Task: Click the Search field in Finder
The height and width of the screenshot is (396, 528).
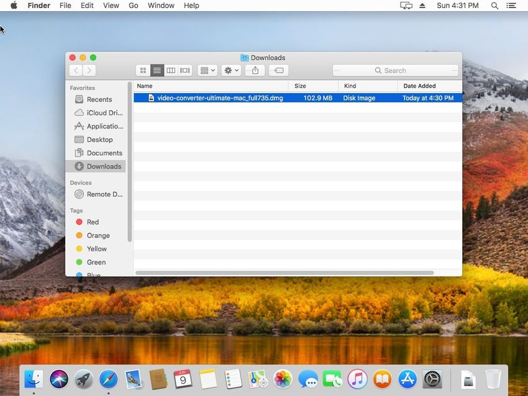Action: click(395, 71)
